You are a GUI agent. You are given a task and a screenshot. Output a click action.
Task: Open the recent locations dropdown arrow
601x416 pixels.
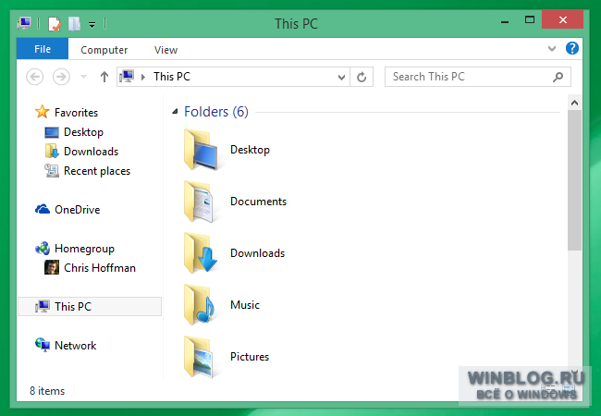[x=83, y=77]
